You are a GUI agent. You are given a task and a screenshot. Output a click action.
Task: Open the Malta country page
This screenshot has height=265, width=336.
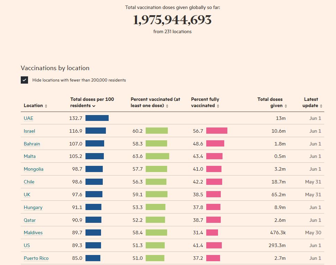[30, 156]
